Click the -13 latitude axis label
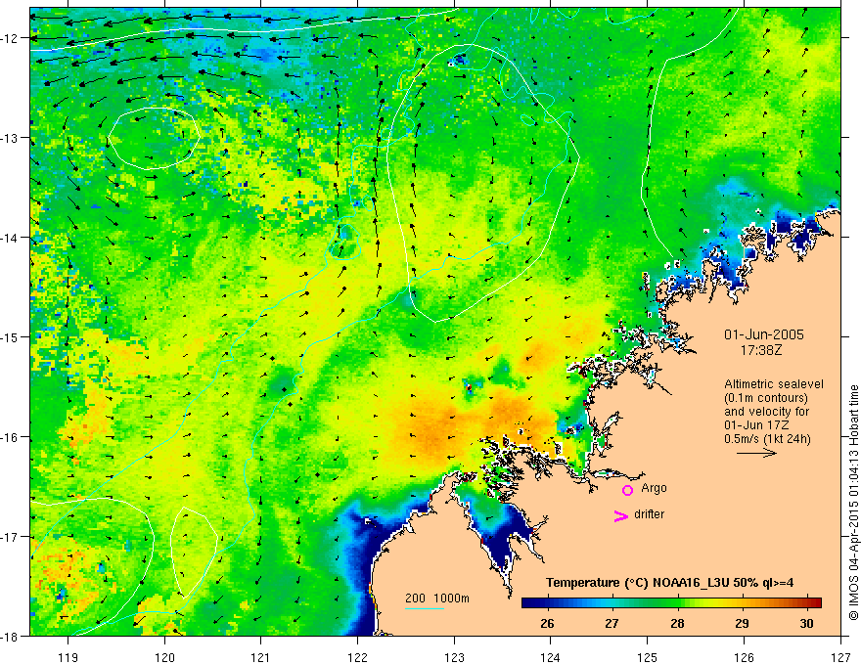This screenshot has width=861, height=665. point(10,138)
